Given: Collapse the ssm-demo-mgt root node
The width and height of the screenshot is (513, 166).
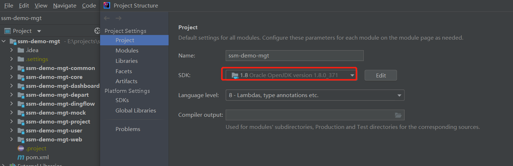Looking at the screenshot, I should tap(4, 41).
